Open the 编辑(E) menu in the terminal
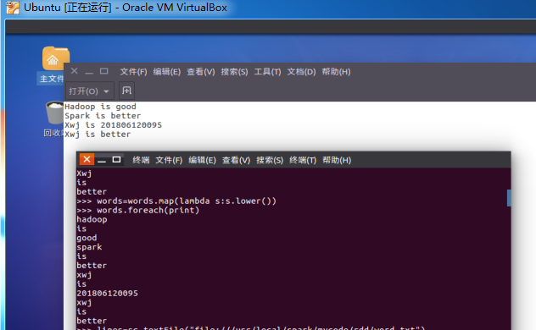536x330 pixels. [x=202, y=160]
